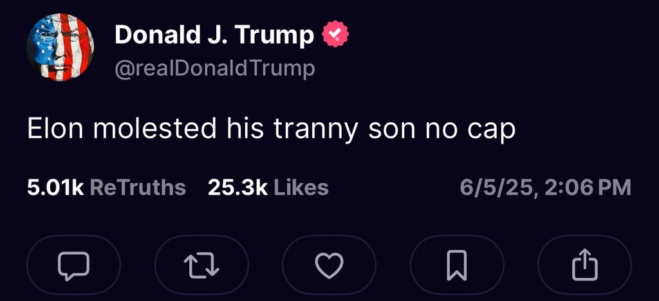The height and width of the screenshot is (301, 659).
Task: Click the 25.3k likes number
Action: [x=237, y=187]
